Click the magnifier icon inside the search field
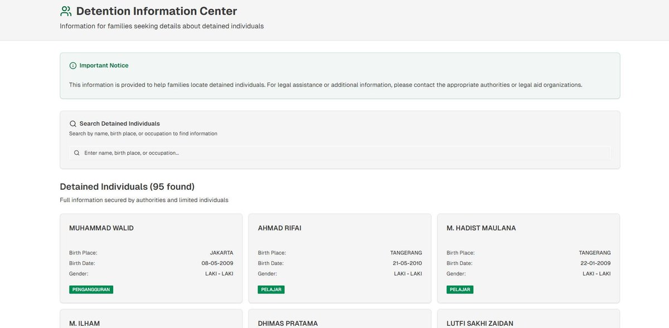669x328 pixels. click(x=77, y=153)
